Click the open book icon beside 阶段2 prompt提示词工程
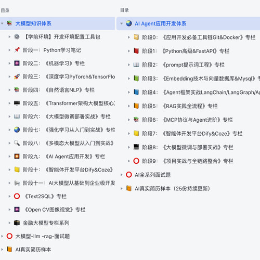 pos(136,64)
